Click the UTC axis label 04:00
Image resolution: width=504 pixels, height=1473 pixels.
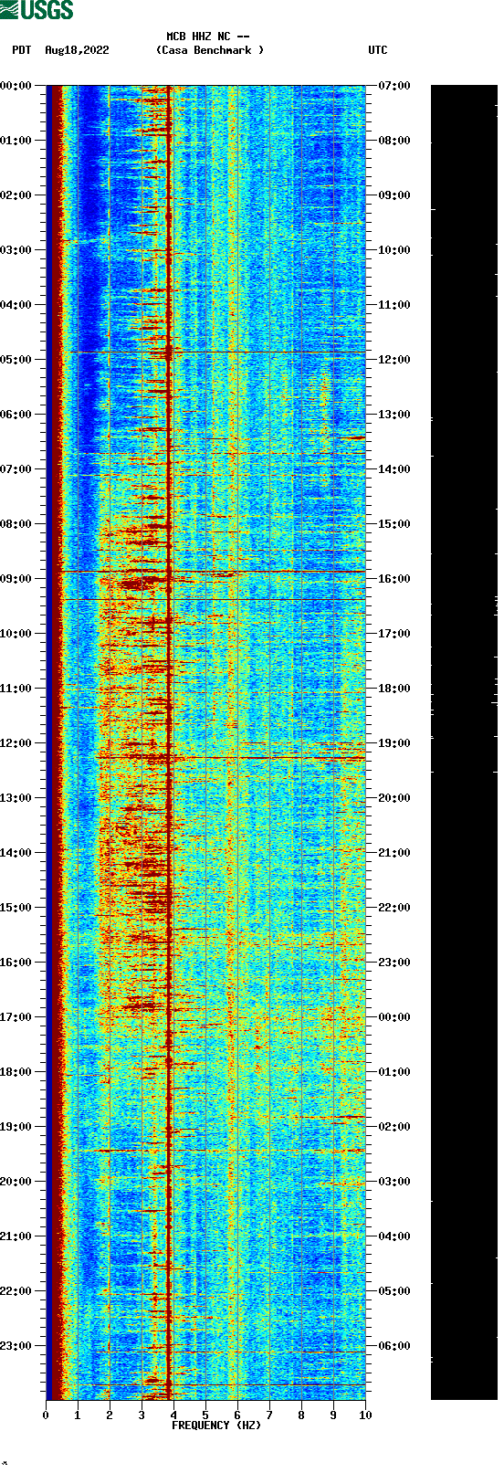pyautogui.click(x=394, y=1236)
